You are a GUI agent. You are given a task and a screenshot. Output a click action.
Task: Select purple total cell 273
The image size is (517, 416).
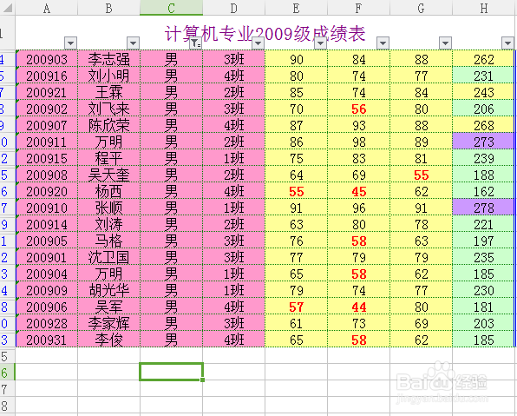point(484,142)
